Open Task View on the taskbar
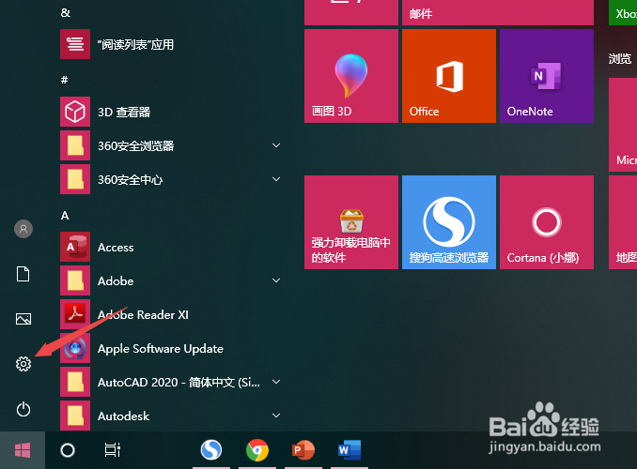The height and width of the screenshot is (469, 637). 113,450
